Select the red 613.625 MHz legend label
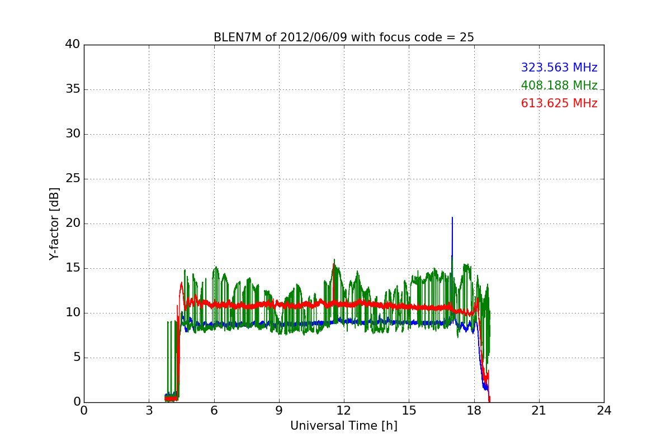Image resolution: width=671 pixels, height=447 pixels. tap(559, 103)
